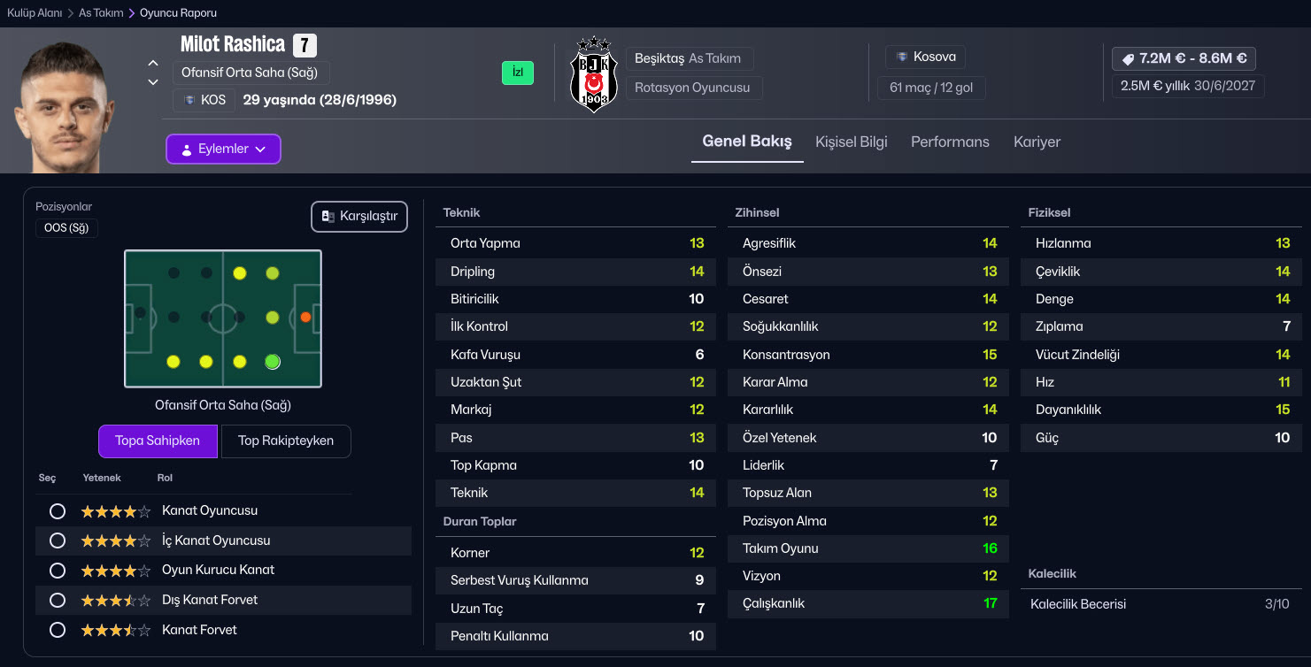Switch to the Performans tab
This screenshot has width=1311, height=667.
[950, 142]
